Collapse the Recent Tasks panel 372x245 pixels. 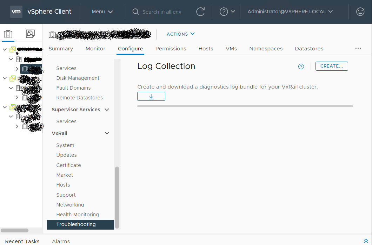[x=365, y=241]
